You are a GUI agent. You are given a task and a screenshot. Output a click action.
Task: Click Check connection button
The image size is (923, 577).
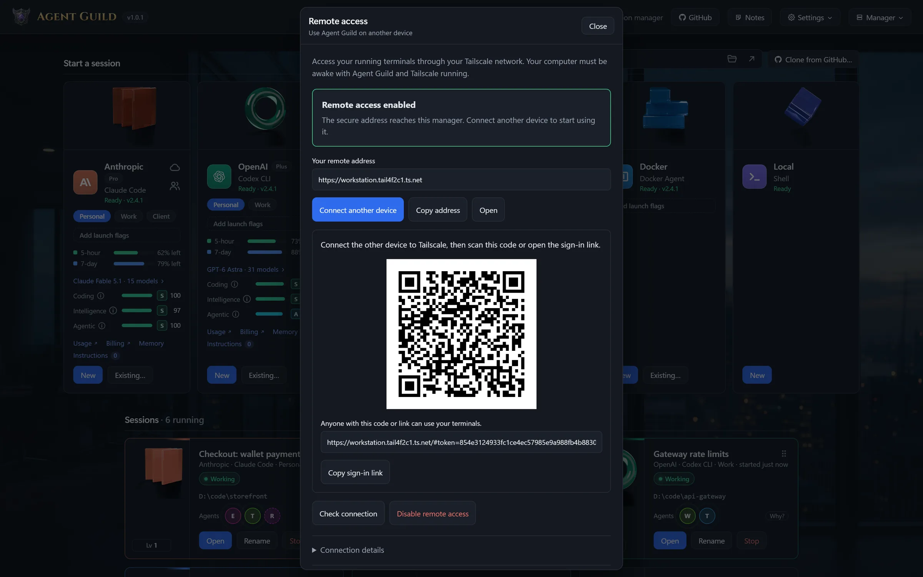click(x=348, y=513)
